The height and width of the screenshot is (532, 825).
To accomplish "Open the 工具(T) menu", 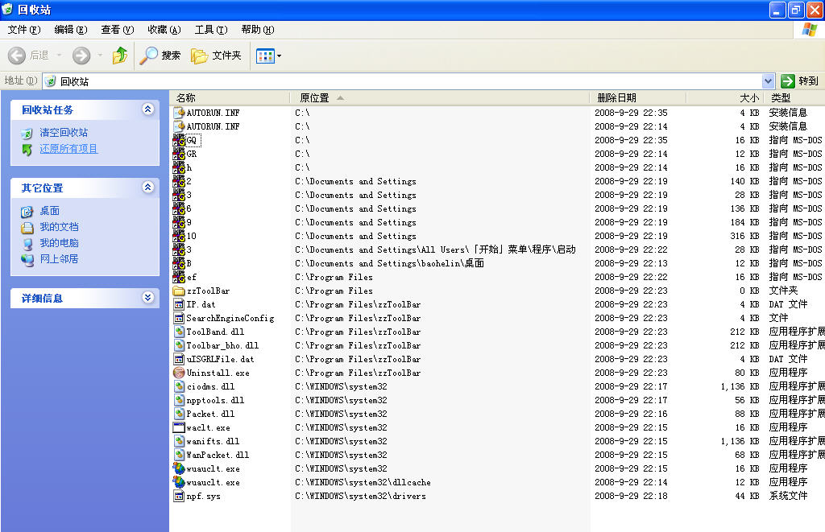I will pyautogui.click(x=210, y=30).
